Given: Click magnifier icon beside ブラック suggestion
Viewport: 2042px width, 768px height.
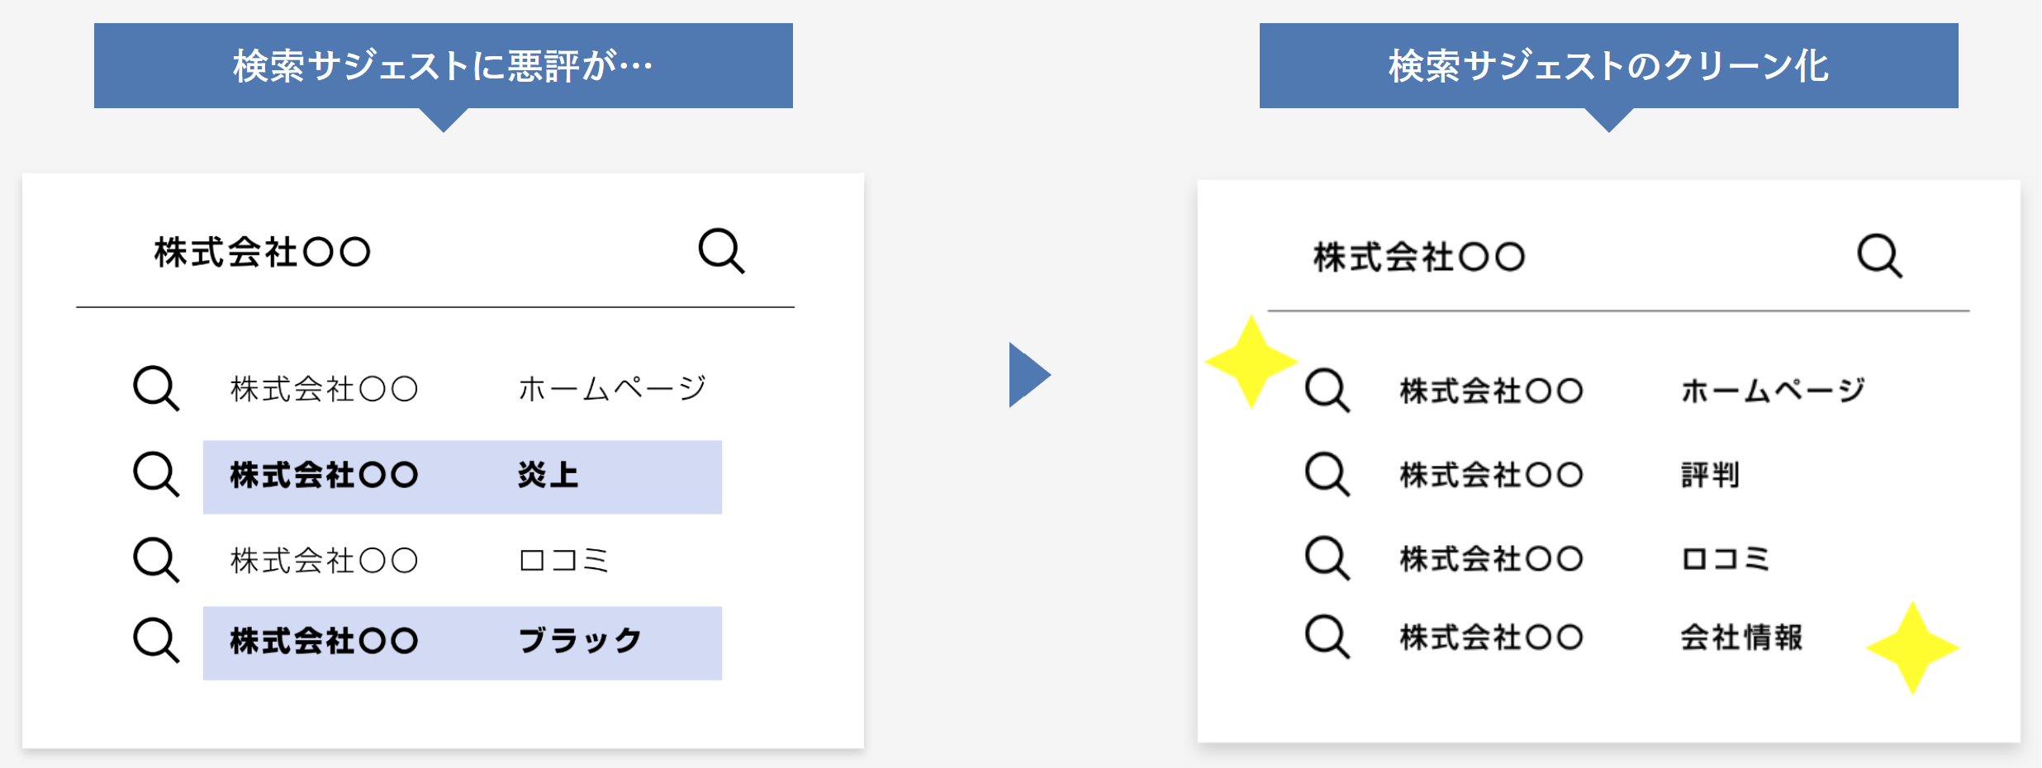Looking at the screenshot, I should point(156,640).
